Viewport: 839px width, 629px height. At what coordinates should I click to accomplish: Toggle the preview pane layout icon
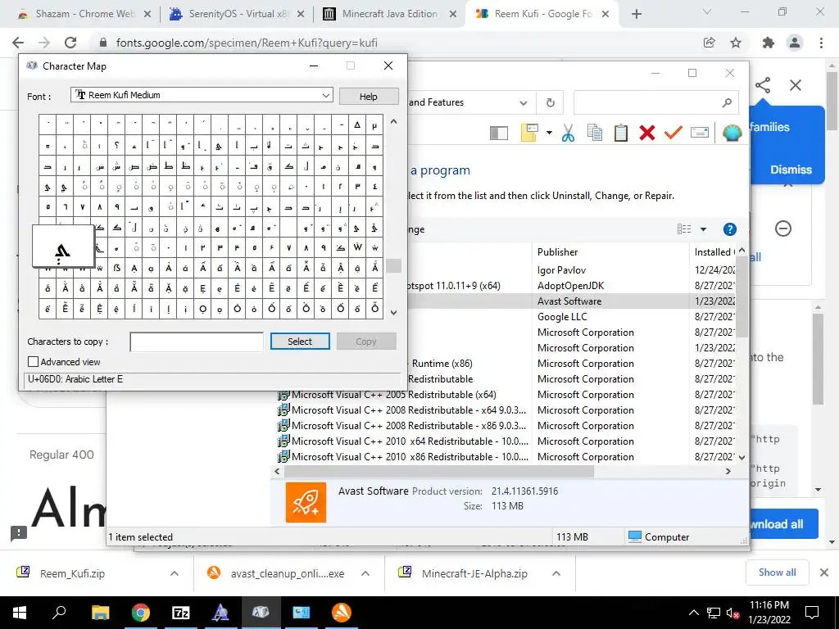[499, 133]
